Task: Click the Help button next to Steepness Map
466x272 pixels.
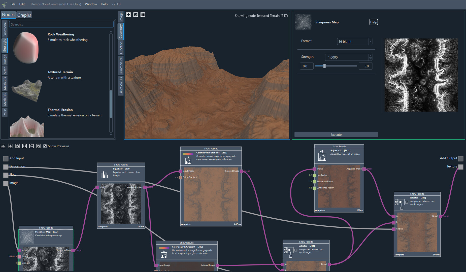Action: click(373, 22)
